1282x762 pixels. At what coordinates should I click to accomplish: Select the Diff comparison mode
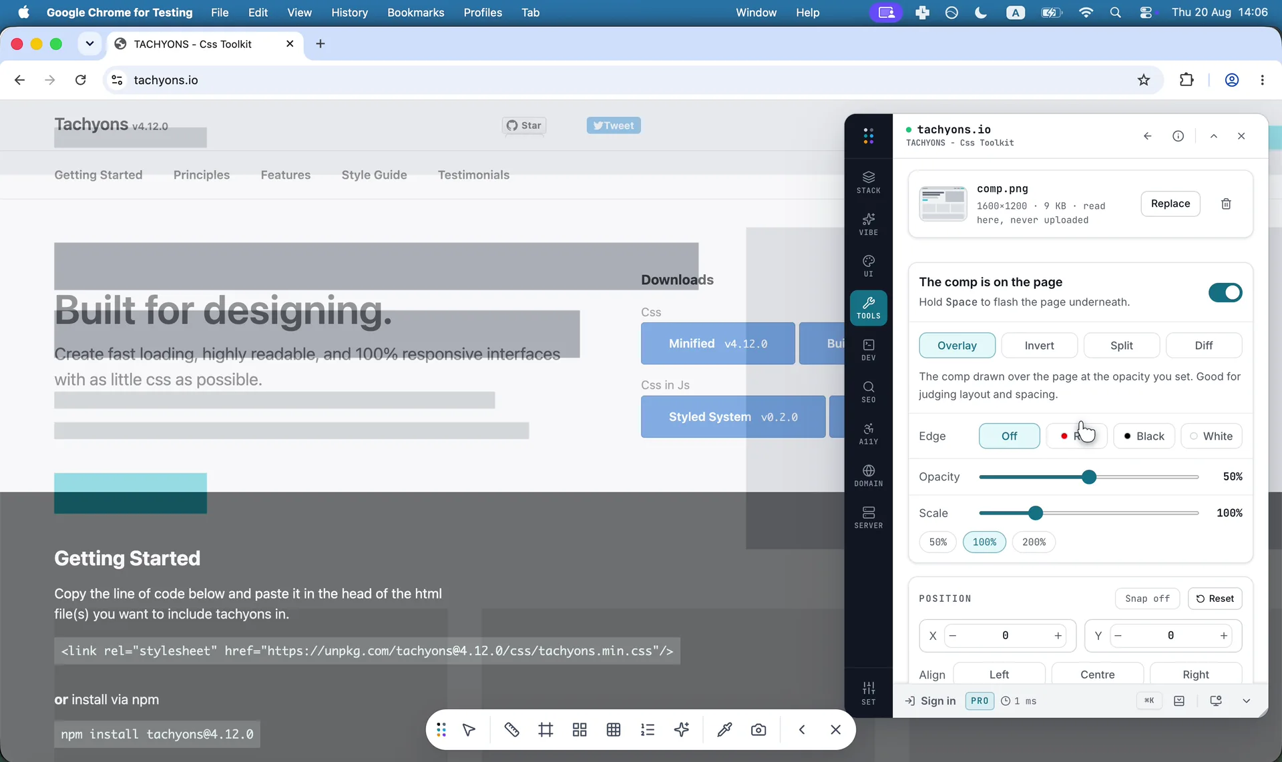coord(1204,346)
